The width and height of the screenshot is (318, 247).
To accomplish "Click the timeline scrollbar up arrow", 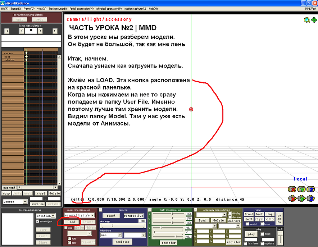I will coord(59,57).
